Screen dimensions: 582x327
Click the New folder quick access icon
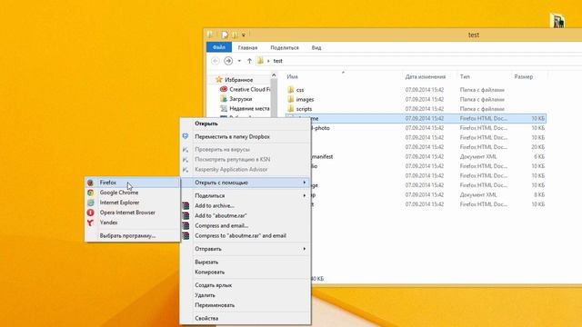pyautogui.click(x=235, y=35)
